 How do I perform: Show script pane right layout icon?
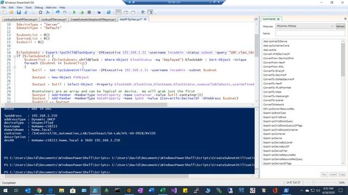click(126, 12)
